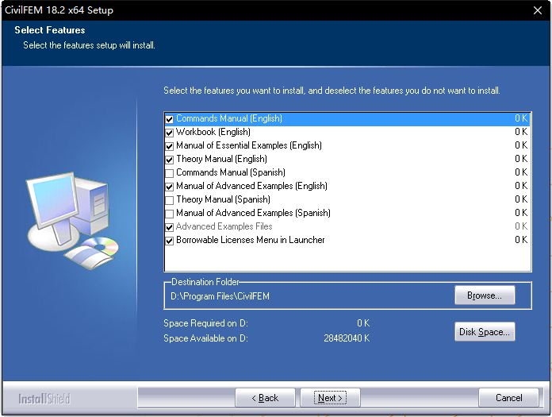Click destination path D:\Program Files\CivilFEM
Image resolution: width=552 pixels, height=417 pixels.
tap(220, 296)
